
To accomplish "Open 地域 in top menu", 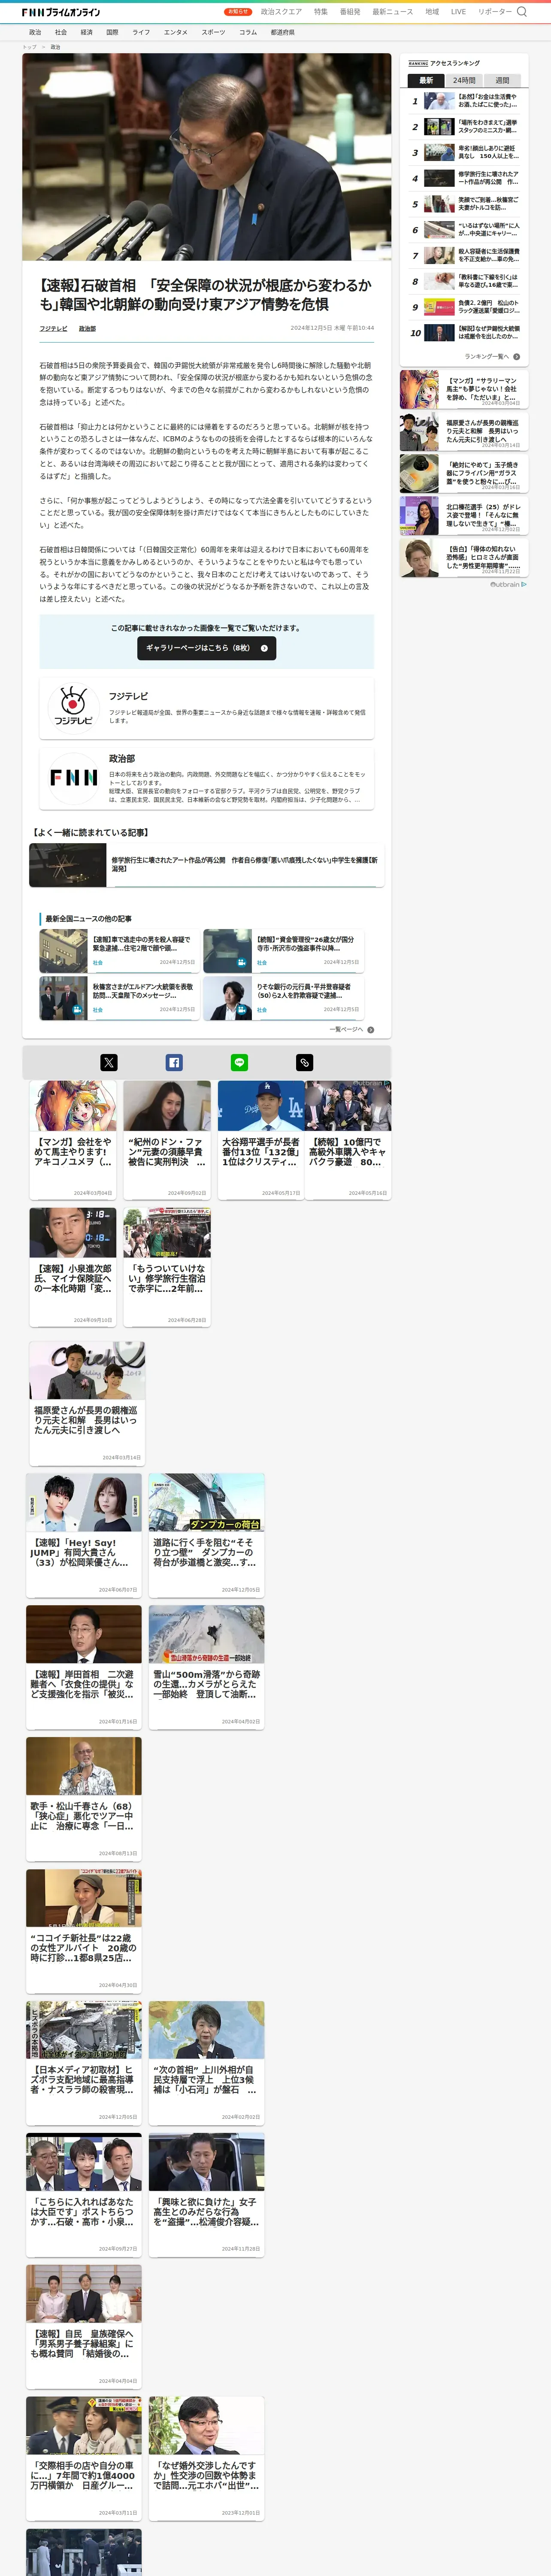I will pos(432,12).
